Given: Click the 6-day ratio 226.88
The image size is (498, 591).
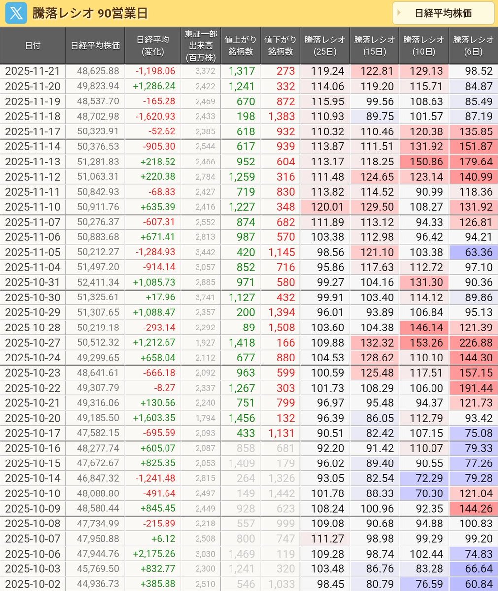Looking at the screenshot, I should [476, 343].
